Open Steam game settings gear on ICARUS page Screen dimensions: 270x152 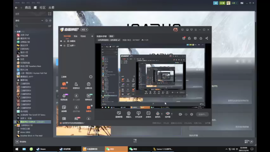tap(238, 61)
